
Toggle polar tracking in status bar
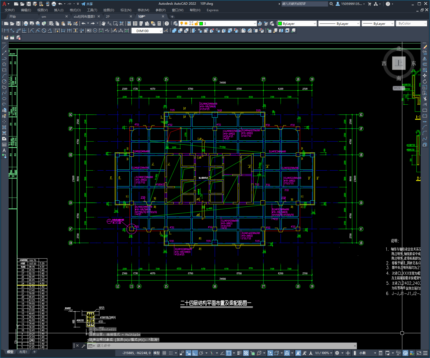pos(201,353)
